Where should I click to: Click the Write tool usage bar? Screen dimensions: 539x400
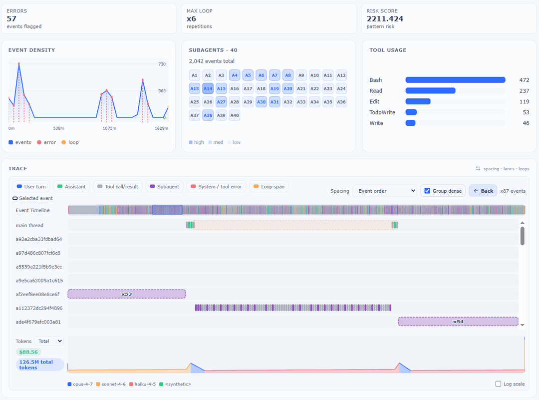click(x=410, y=123)
